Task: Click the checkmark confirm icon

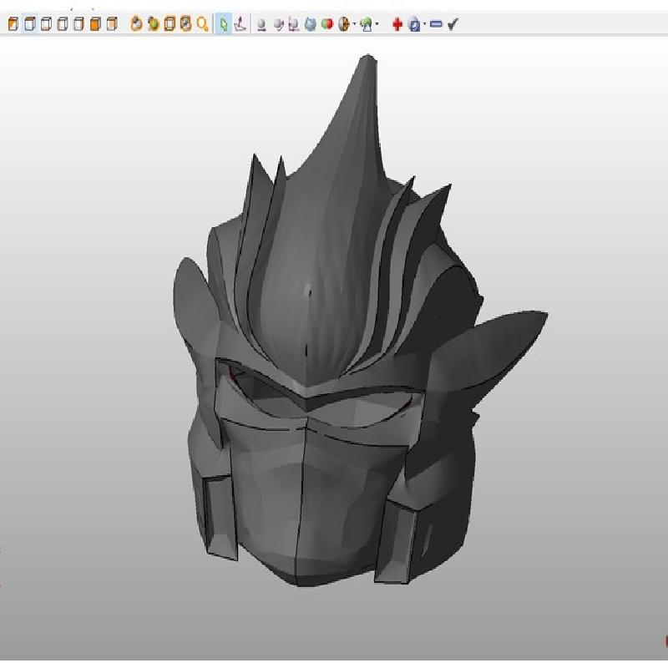Action: [453, 24]
